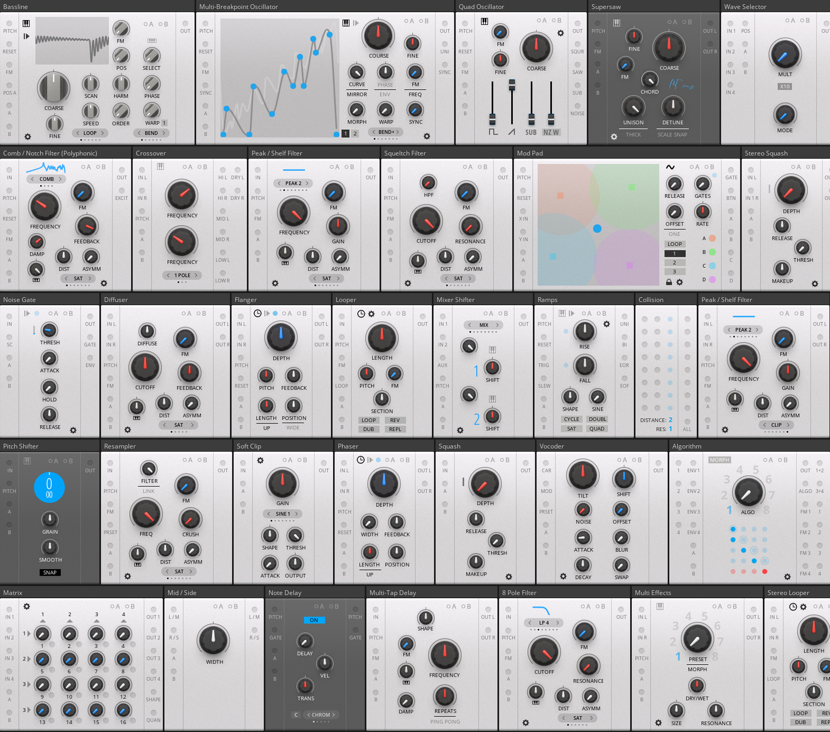Screen dimensions: 830x732
Task: Open the Multi Effects settings gear
Action: click(x=658, y=722)
